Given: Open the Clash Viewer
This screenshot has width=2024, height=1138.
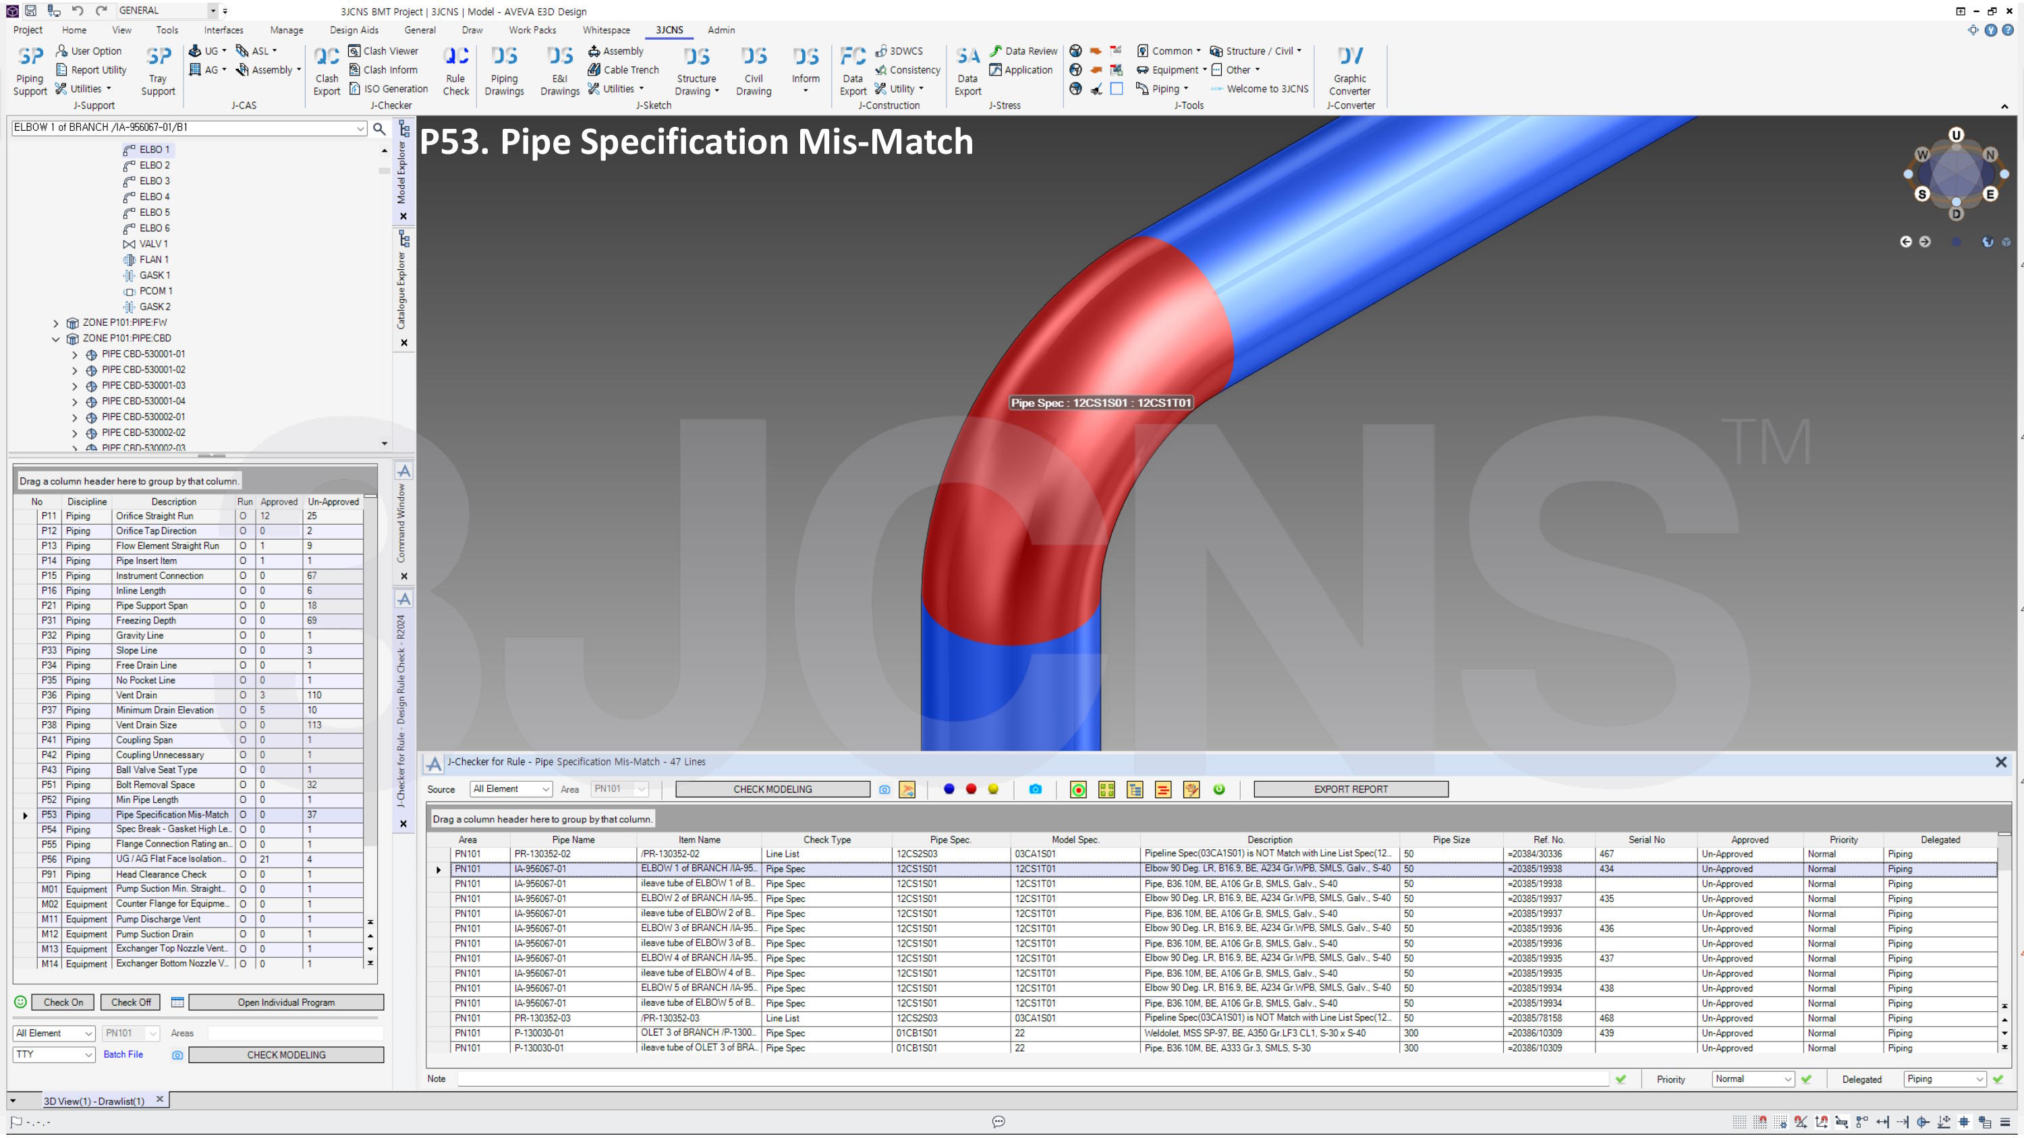Looking at the screenshot, I should pos(383,51).
